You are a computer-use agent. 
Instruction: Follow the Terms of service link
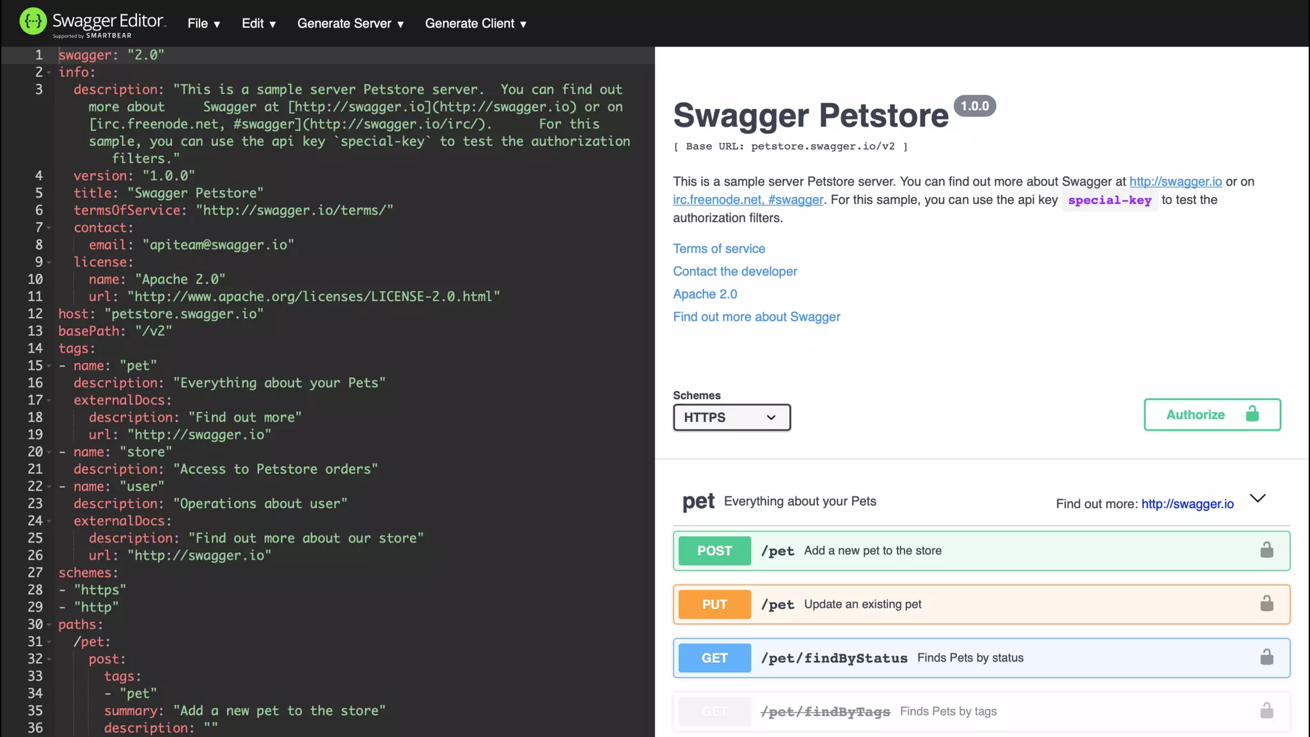pyautogui.click(x=718, y=248)
